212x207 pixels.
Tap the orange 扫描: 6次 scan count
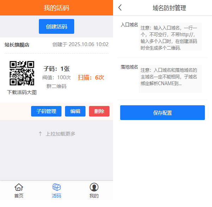click(x=91, y=77)
